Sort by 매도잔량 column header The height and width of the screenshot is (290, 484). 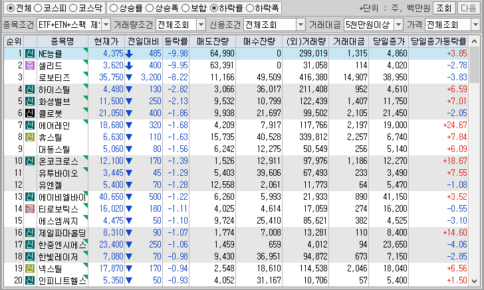pyautogui.click(x=212, y=41)
